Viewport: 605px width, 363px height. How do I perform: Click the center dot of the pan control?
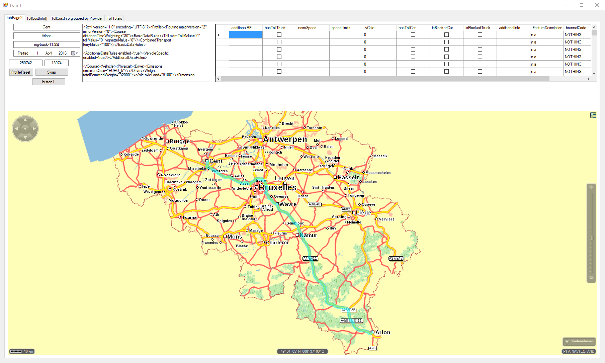tap(25, 128)
